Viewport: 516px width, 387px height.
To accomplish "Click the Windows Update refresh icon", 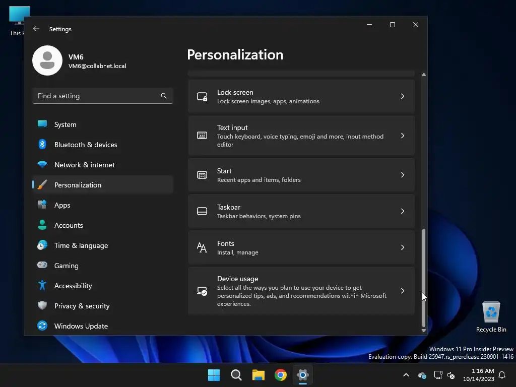I will (x=42, y=326).
